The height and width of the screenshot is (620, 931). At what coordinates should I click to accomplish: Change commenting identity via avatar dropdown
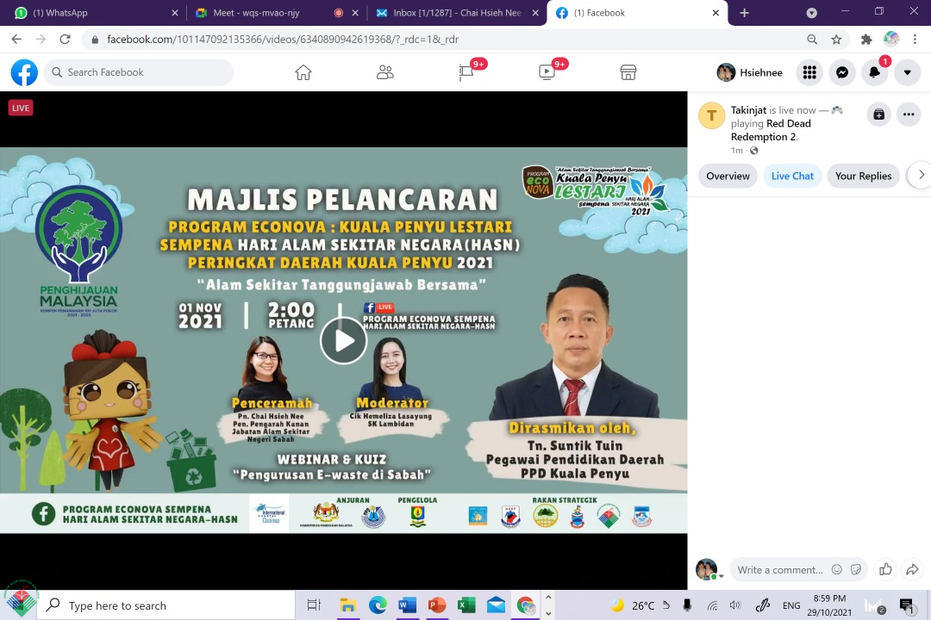click(709, 570)
